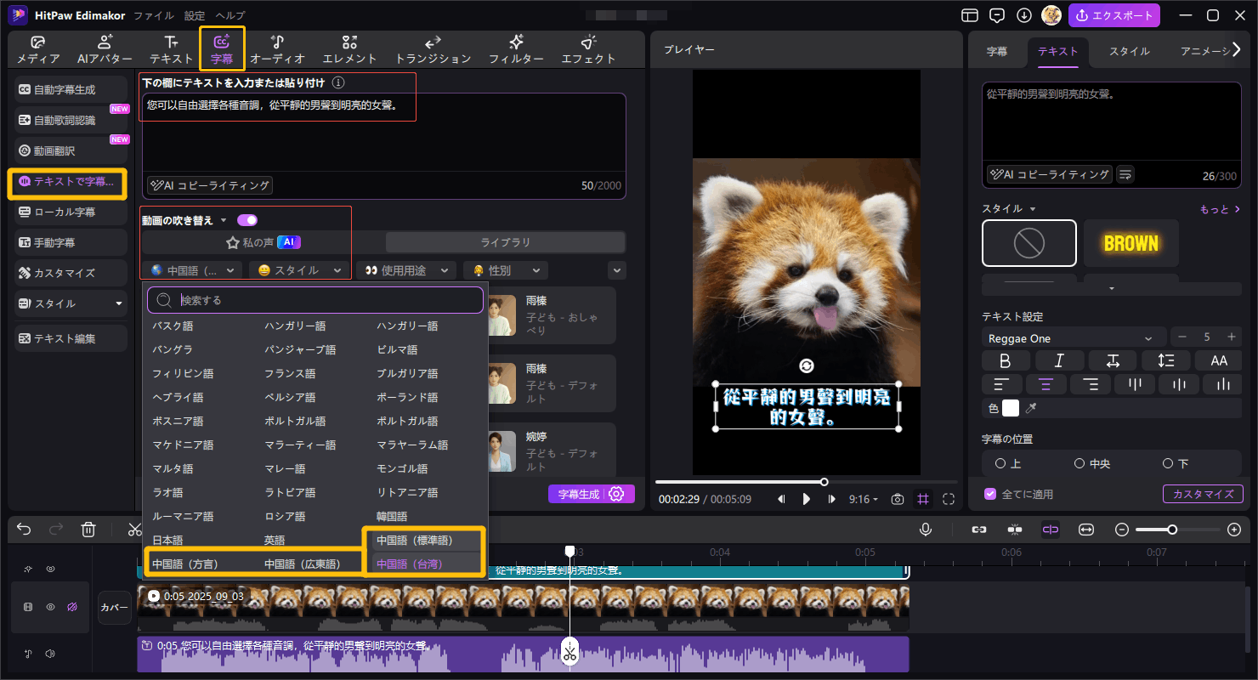Click the undo arrow icon

[23, 529]
